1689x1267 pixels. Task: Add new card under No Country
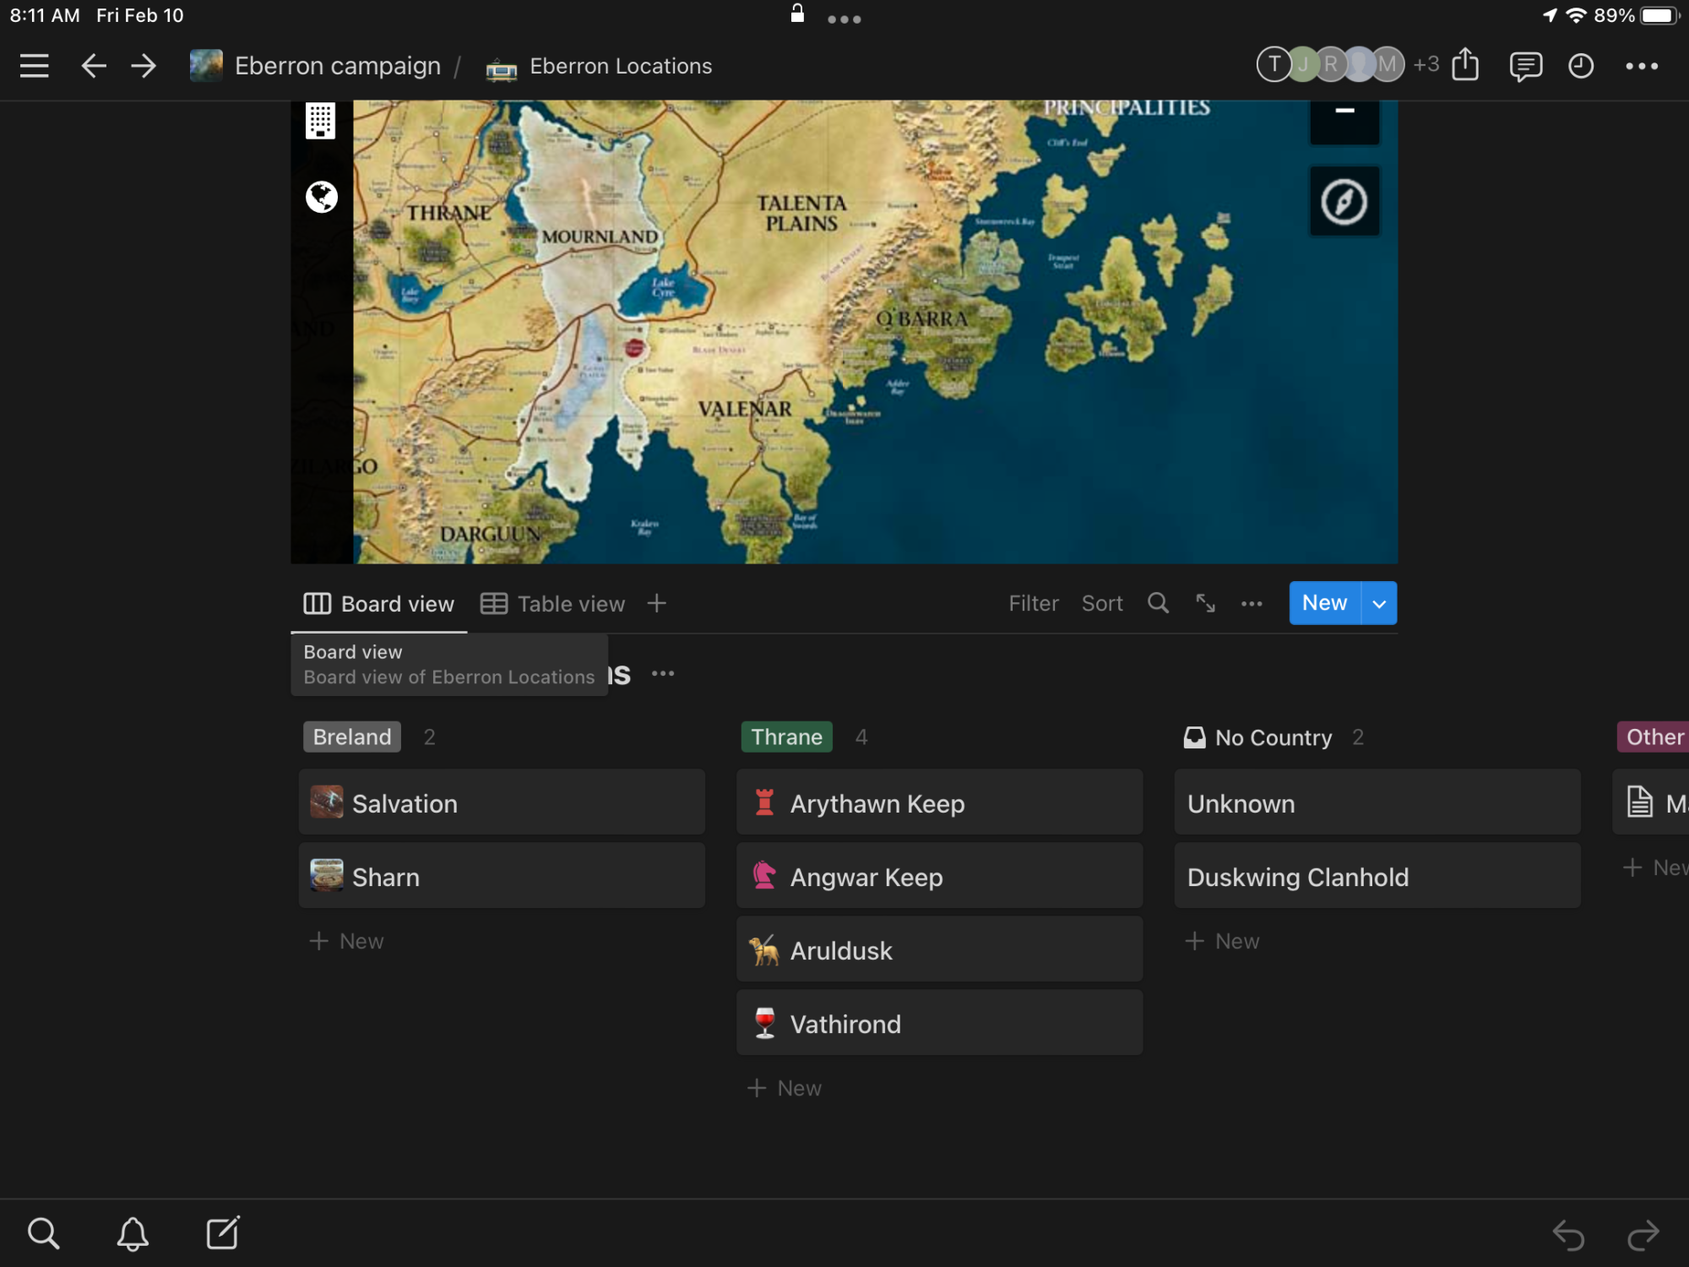click(x=1222, y=941)
